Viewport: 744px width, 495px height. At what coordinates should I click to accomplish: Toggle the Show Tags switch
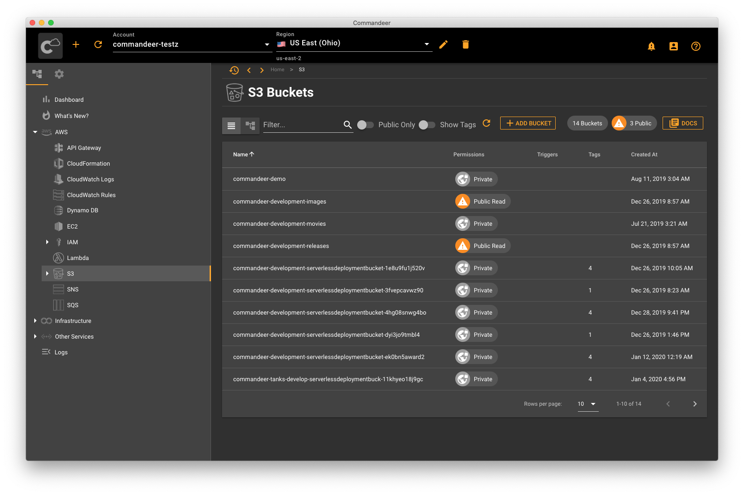pyautogui.click(x=427, y=125)
